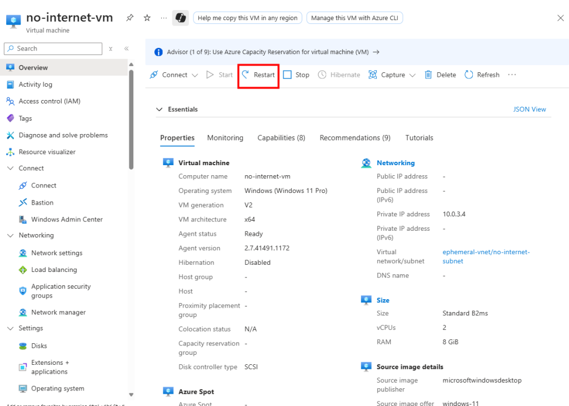Viewport: 569px width, 406px height.
Task: Click the Hibernate toolbar button
Action: (339, 75)
